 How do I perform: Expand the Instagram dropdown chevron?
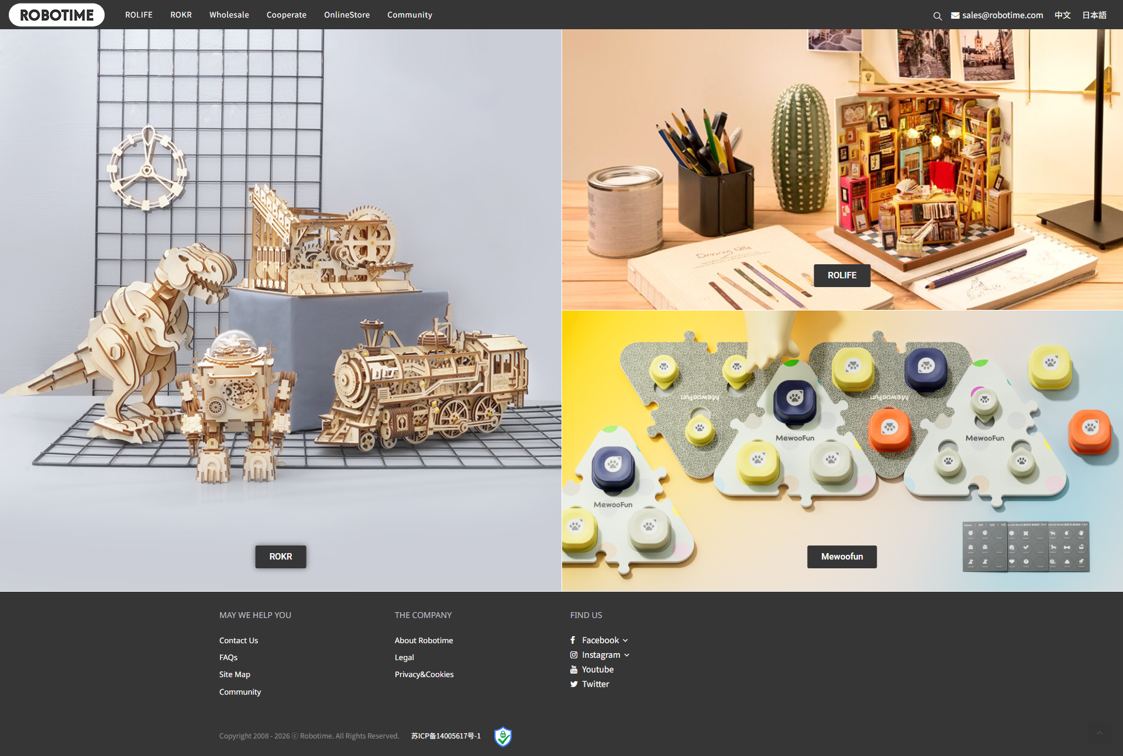627,655
